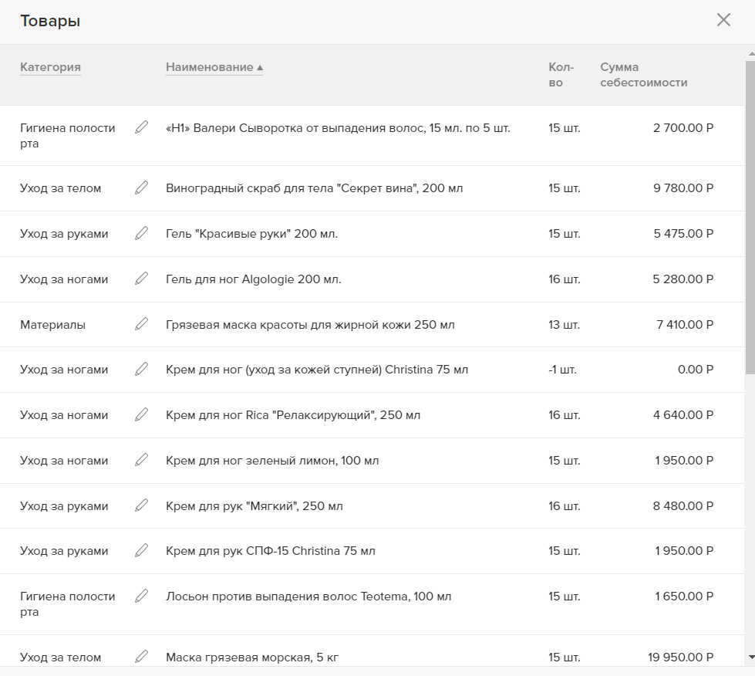Open edit for Крем для рук "Мягкий"
This screenshot has height=676, width=755.
point(142,505)
